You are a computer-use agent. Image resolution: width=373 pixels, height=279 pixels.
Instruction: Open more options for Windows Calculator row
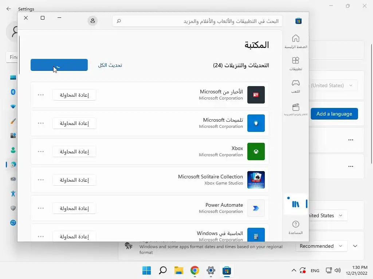pos(41,236)
